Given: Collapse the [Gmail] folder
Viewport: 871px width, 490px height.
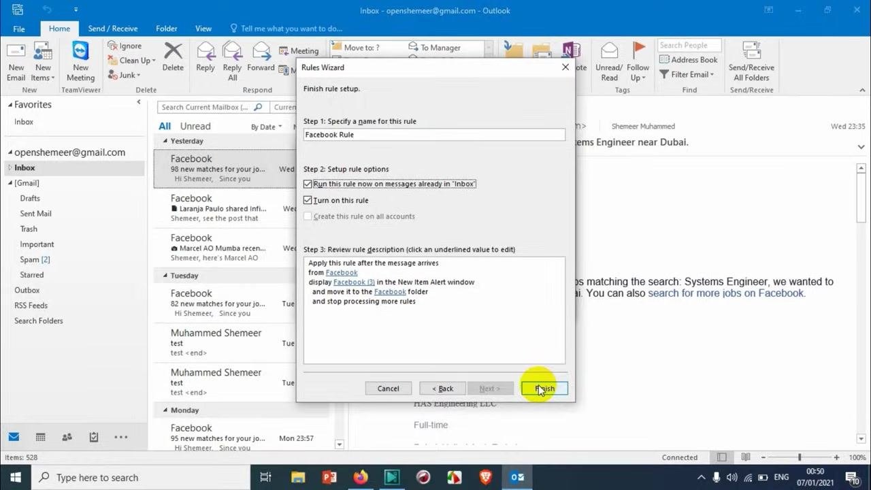Looking at the screenshot, I should coord(10,183).
